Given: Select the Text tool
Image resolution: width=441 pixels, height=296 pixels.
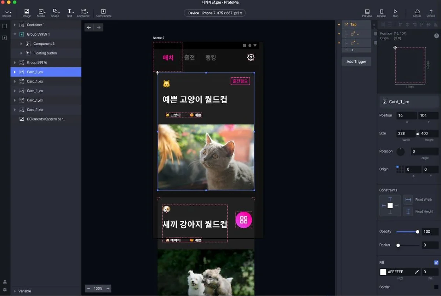Looking at the screenshot, I should click(69, 13).
